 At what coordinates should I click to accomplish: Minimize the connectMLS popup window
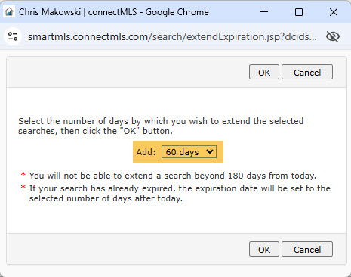click(x=264, y=12)
